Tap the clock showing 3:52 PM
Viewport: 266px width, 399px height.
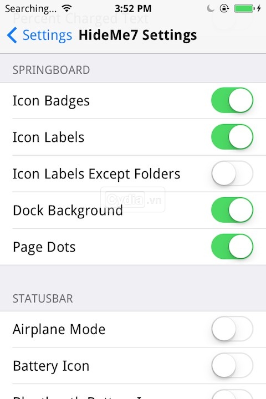coord(133,9)
